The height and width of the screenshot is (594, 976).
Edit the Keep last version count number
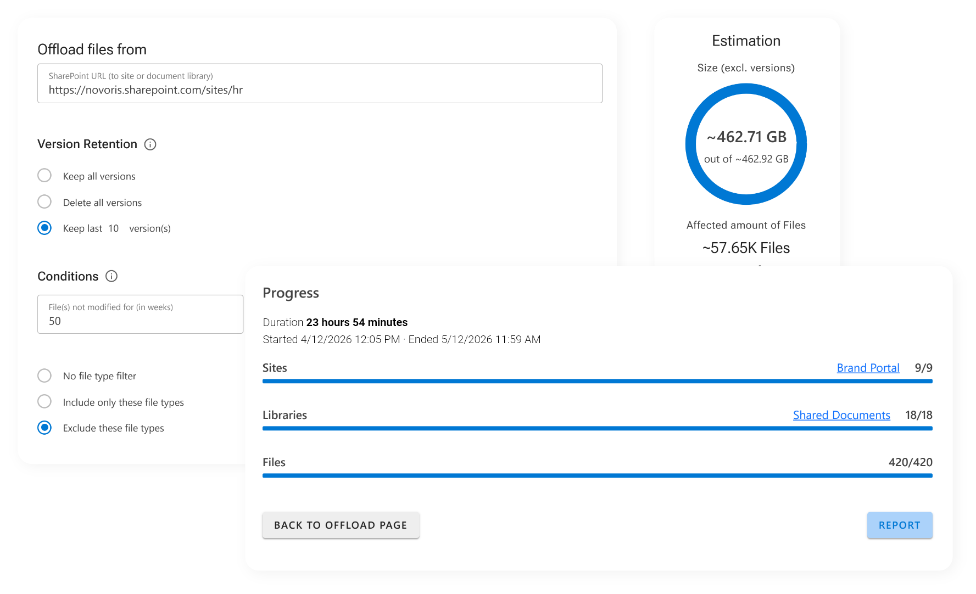(x=114, y=228)
